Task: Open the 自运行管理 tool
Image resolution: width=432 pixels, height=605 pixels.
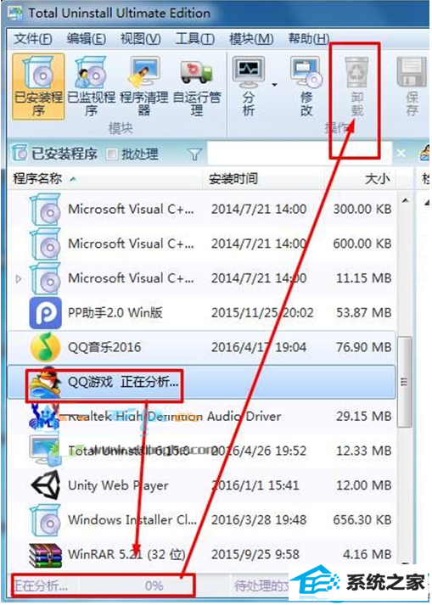Action: [197, 87]
